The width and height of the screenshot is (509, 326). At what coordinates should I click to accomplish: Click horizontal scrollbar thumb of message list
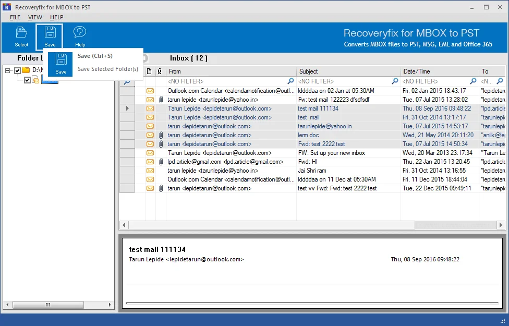[272, 225]
